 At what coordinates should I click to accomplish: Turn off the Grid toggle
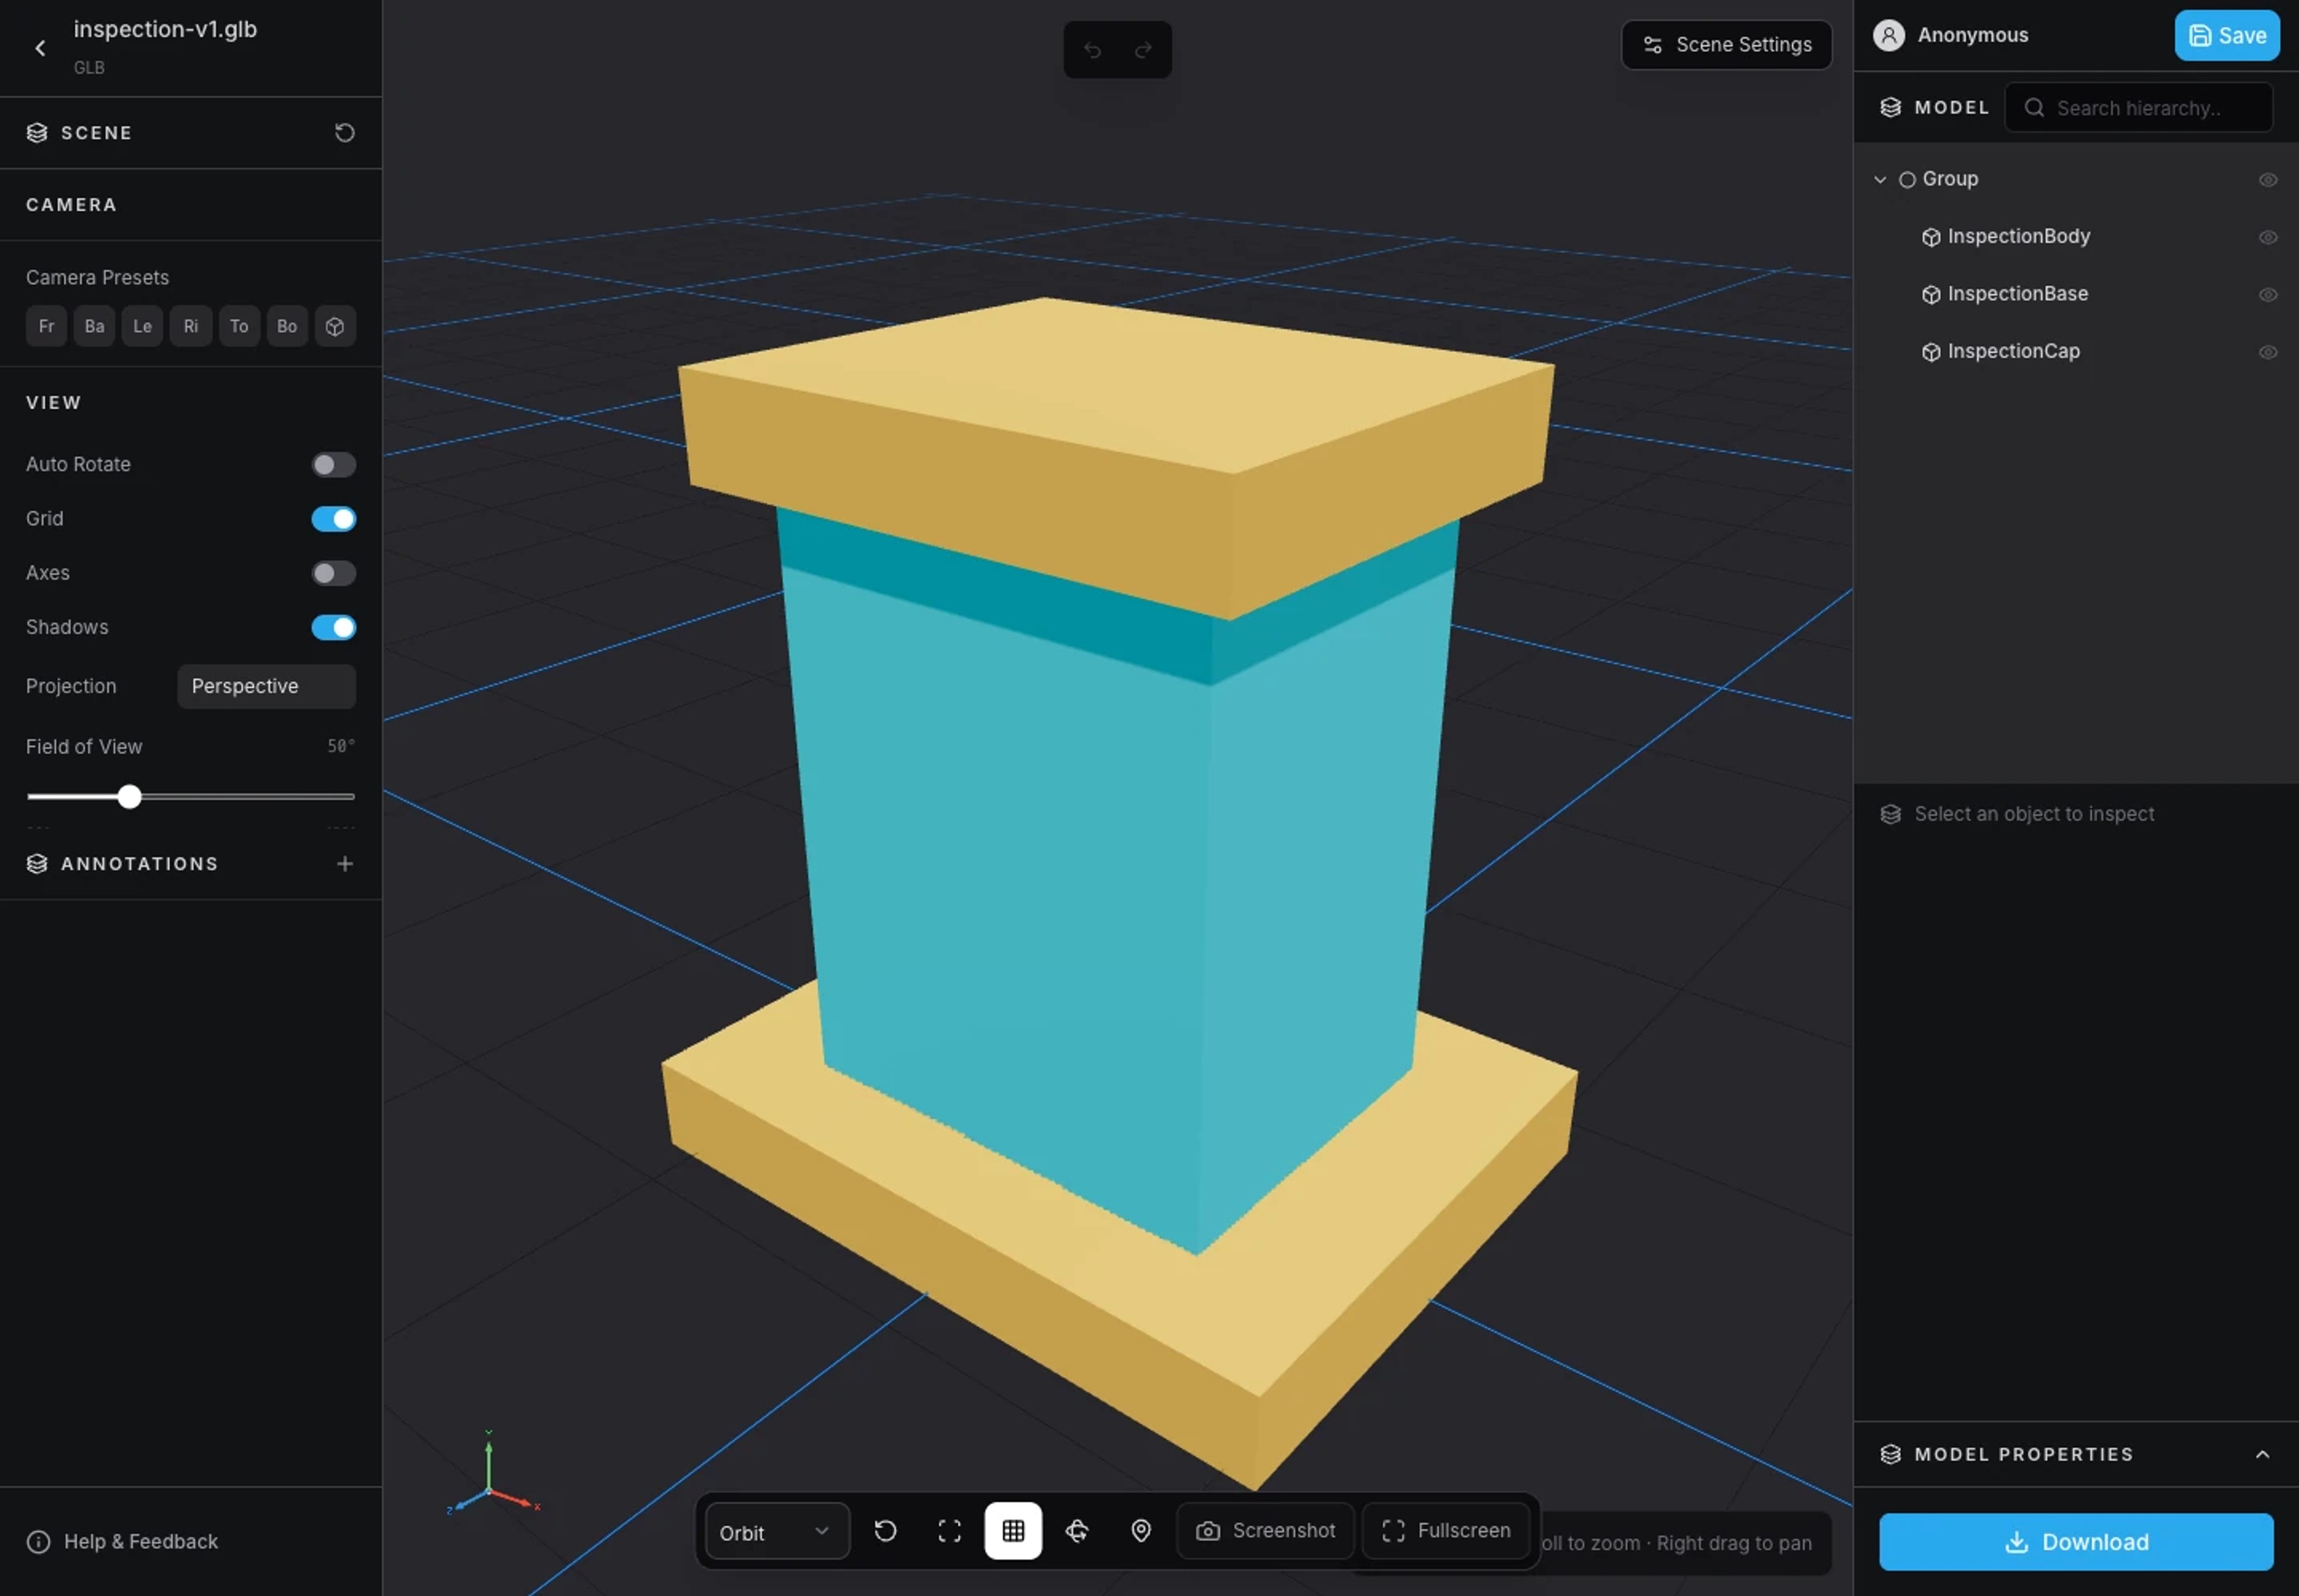pos(333,519)
